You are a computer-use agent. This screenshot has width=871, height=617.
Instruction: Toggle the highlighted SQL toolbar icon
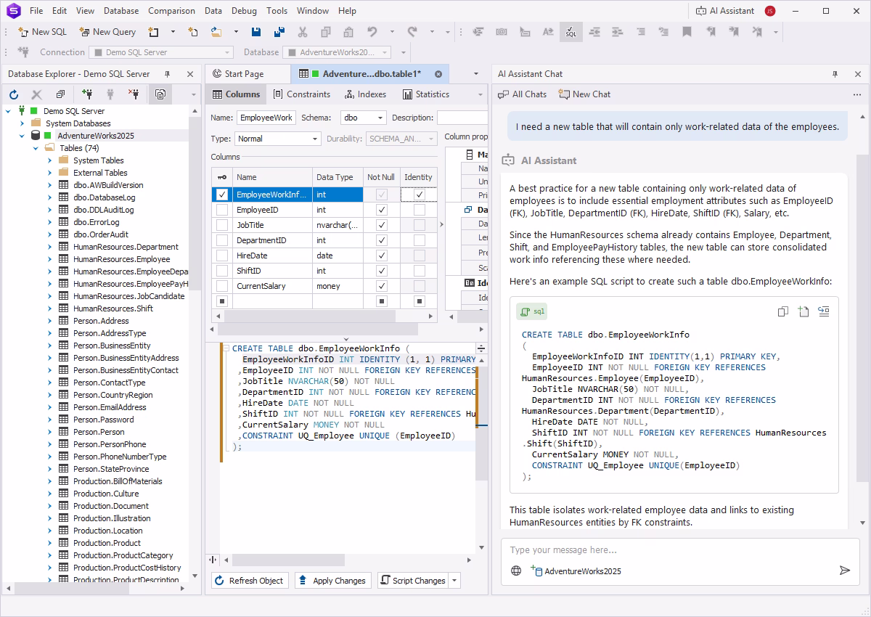point(571,32)
